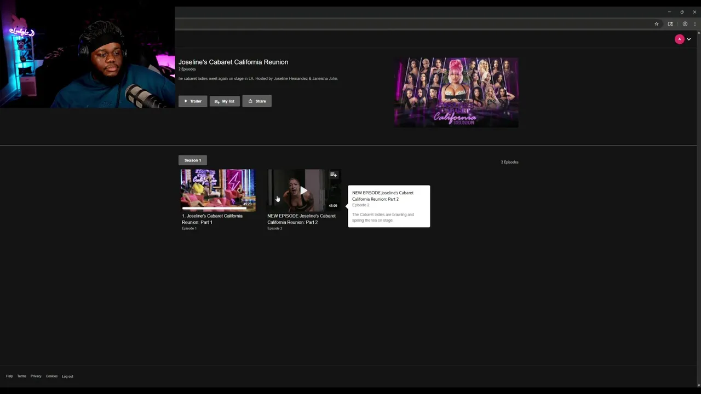Play Episode 2 Reunion Part 2 thumbnail
The image size is (701, 394).
[x=303, y=189]
